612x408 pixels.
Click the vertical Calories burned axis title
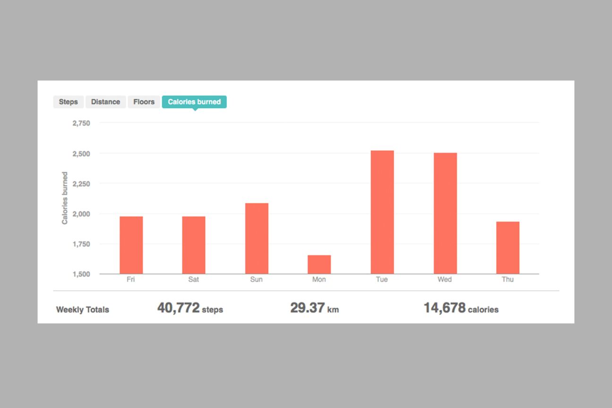[x=65, y=198]
